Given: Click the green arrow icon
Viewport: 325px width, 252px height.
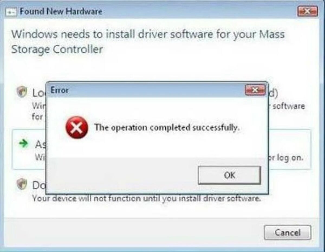Looking at the screenshot, I should pos(24,144).
